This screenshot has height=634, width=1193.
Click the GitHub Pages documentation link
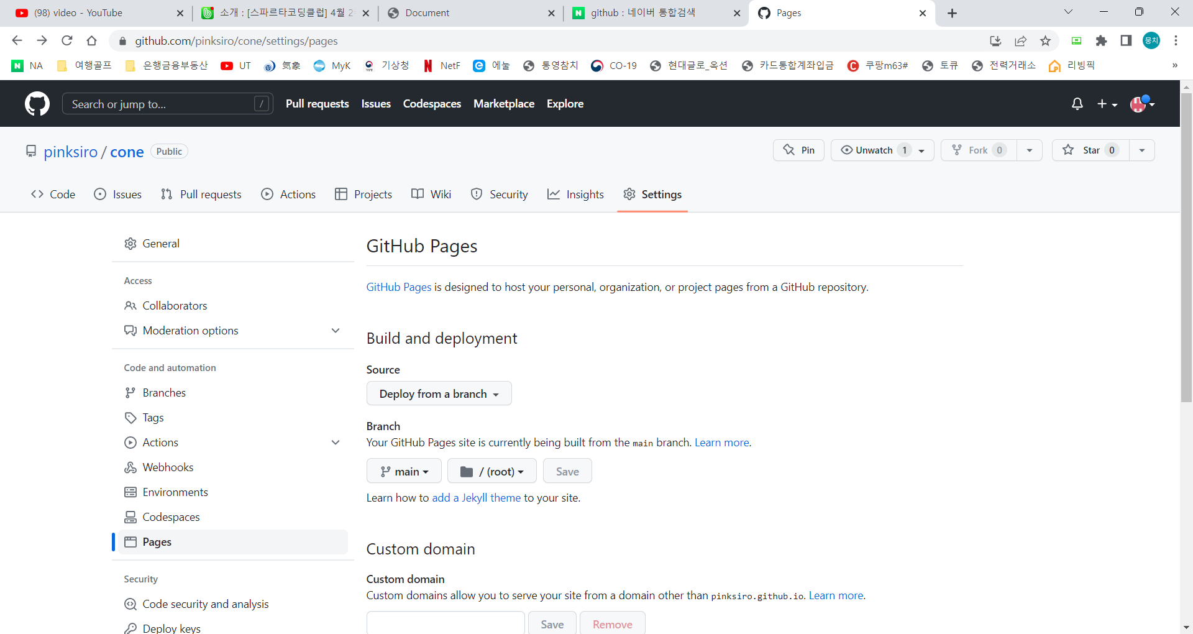(399, 287)
